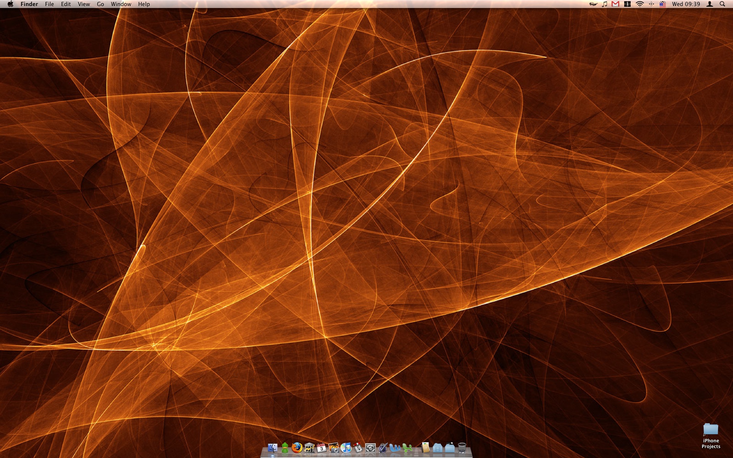733x458 pixels.
Task: Open iCal calendar in Dock
Action: coord(321,448)
